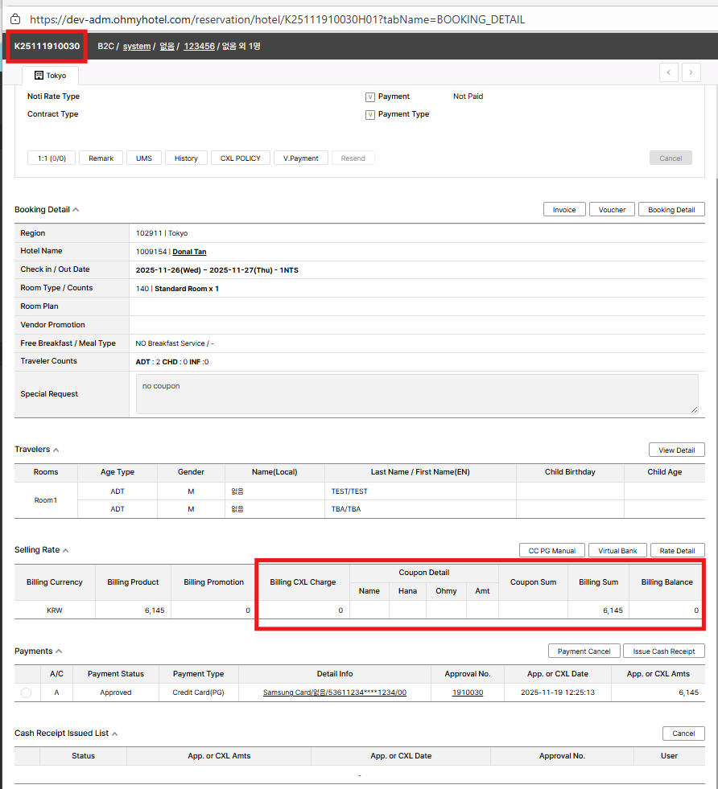Open the Donal Tan hotel link

189,252
